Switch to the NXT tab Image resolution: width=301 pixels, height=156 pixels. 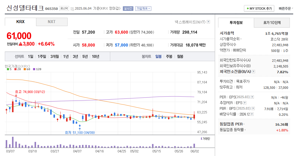point(52,22)
